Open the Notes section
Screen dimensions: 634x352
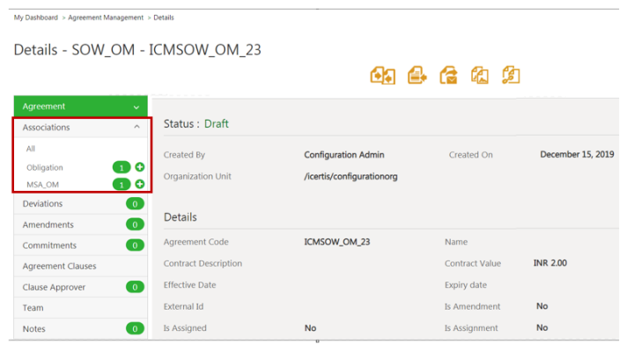pyautogui.click(x=34, y=329)
